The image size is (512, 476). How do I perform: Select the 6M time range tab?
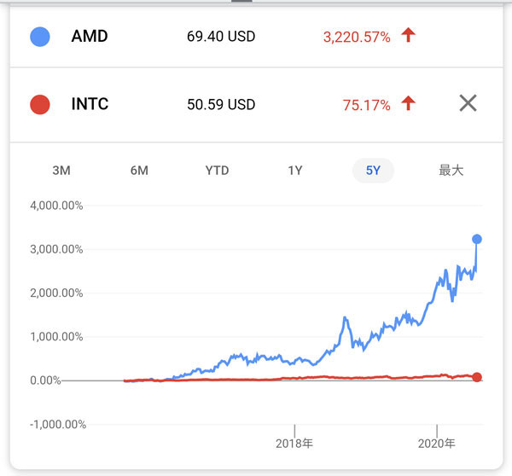139,171
